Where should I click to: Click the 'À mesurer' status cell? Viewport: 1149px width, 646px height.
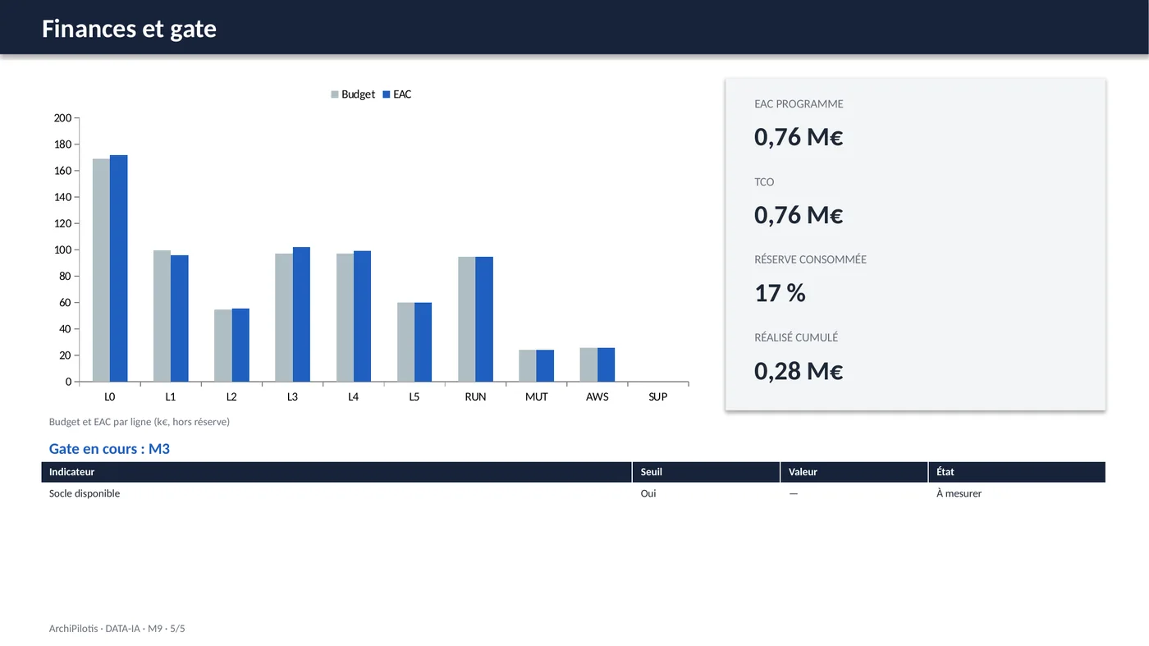pyautogui.click(x=1017, y=493)
